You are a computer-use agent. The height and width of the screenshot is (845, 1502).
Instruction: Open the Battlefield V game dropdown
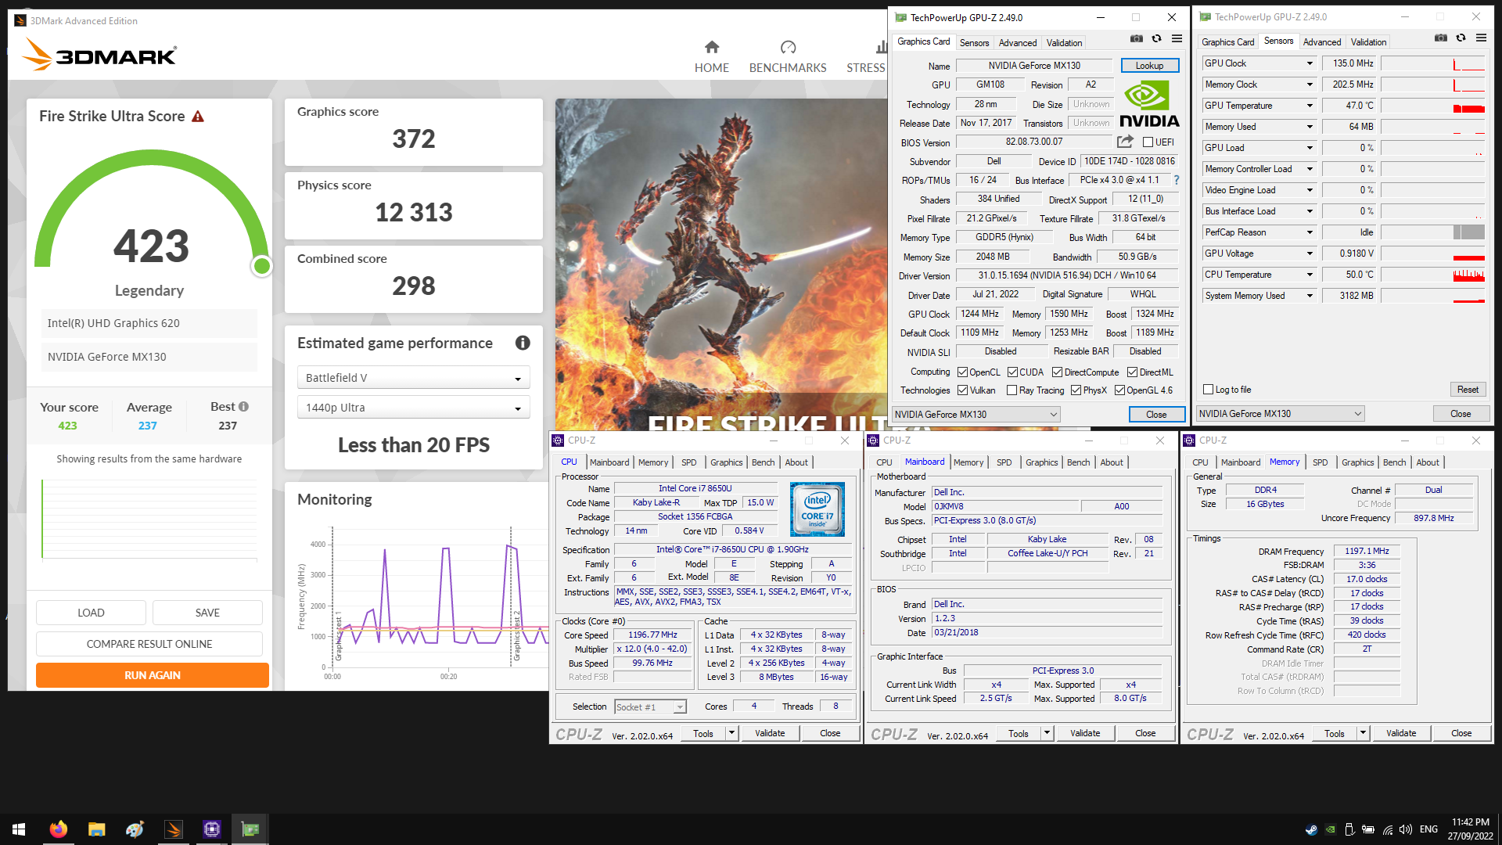pos(414,378)
